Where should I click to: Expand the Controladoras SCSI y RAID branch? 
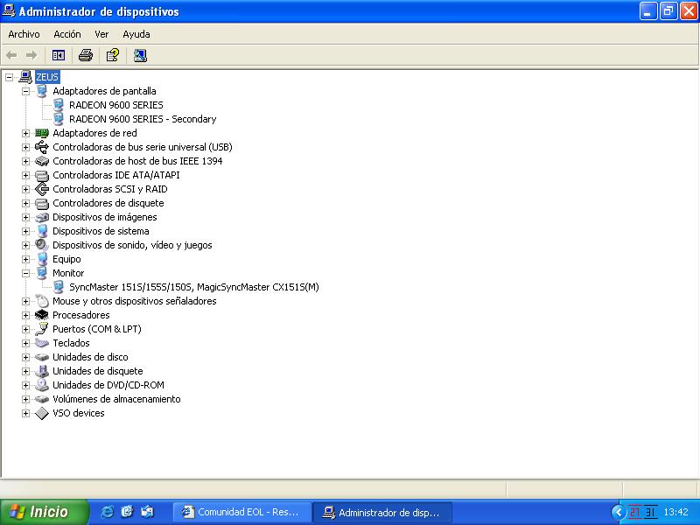[x=26, y=189]
